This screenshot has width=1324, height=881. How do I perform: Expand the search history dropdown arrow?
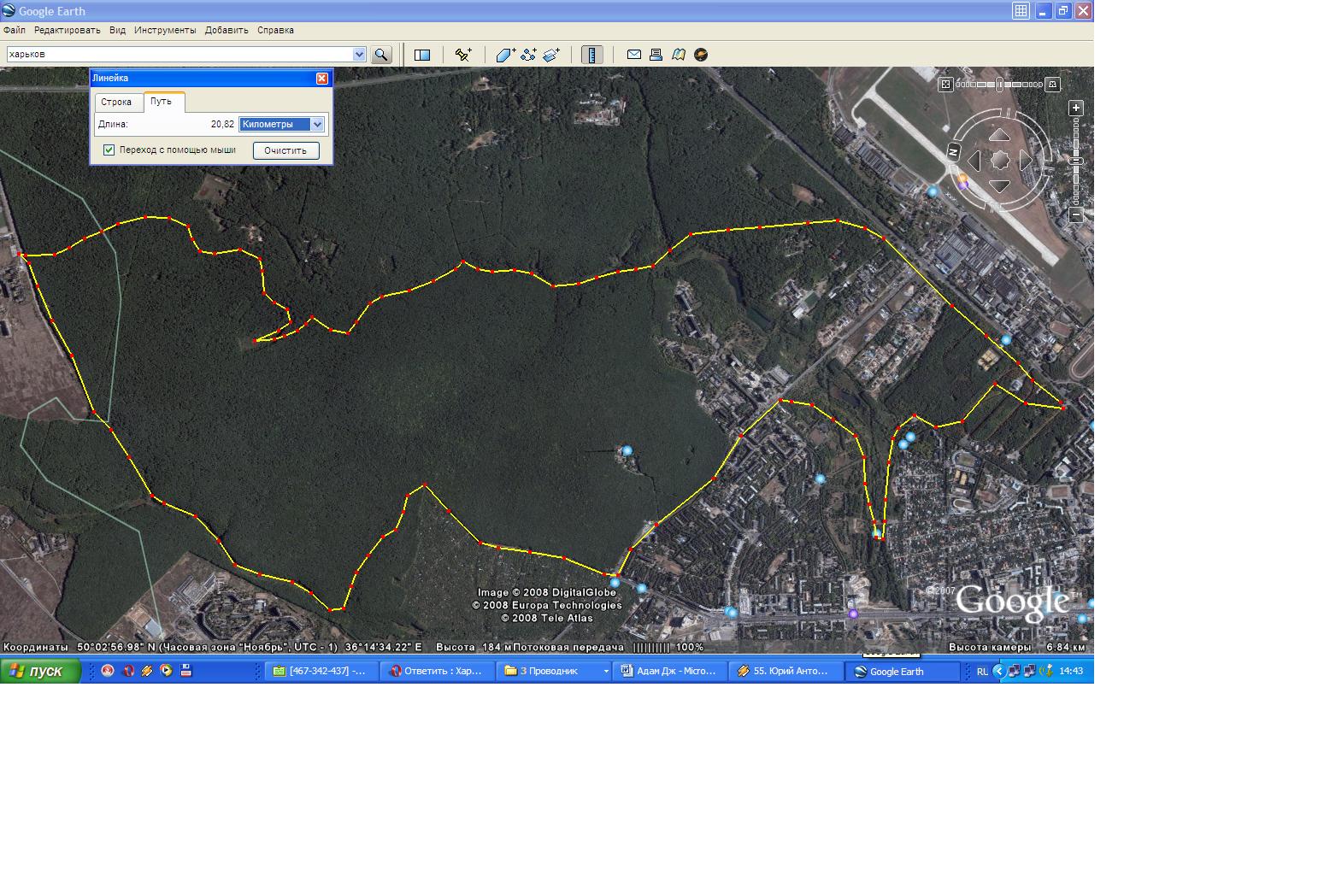[x=359, y=55]
